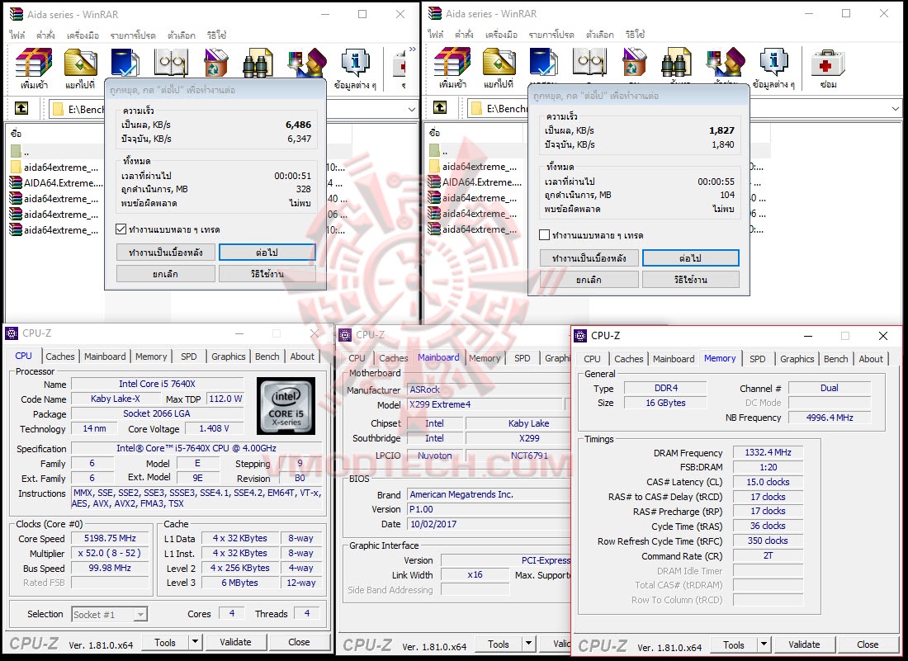Click ต่อไป (Continue) button in left WinRAR dialog
The image size is (908, 661).
click(x=267, y=253)
